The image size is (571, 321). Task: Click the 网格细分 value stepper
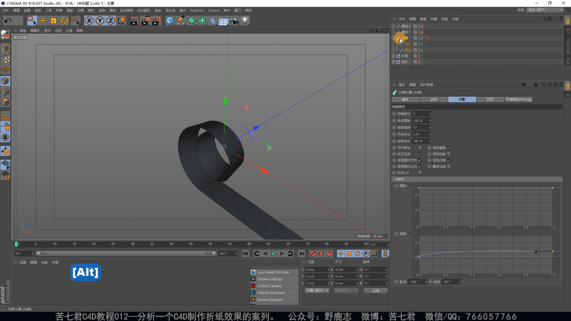tap(430, 114)
